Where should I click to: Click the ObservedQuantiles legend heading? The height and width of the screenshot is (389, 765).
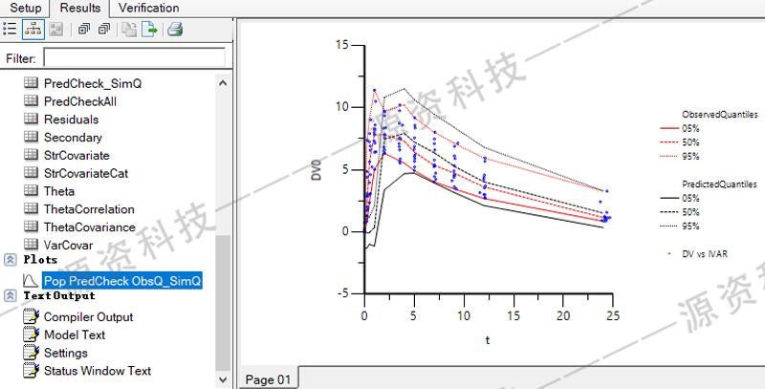(720, 115)
